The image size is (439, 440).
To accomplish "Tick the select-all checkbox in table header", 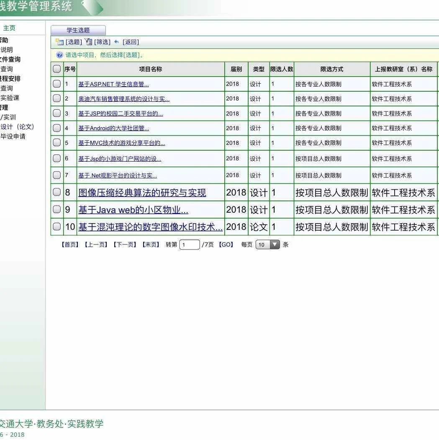I will tap(56, 69).
